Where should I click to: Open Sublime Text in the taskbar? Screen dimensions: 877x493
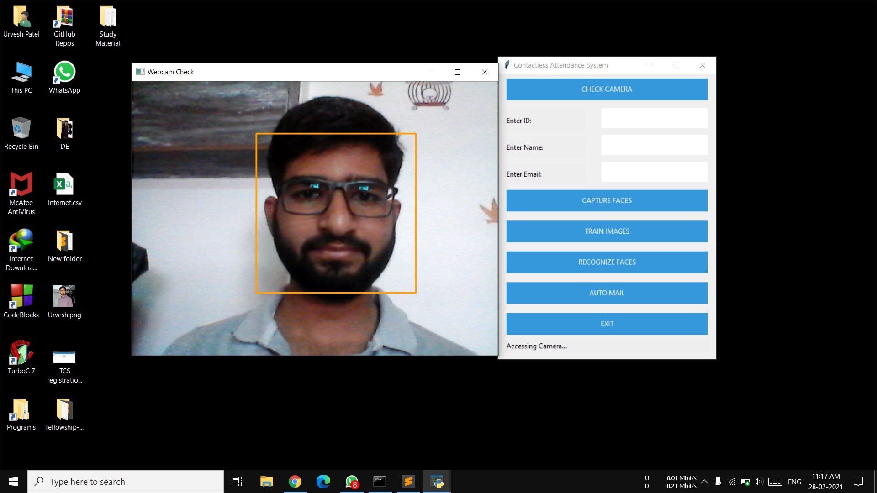coord(408,482)
